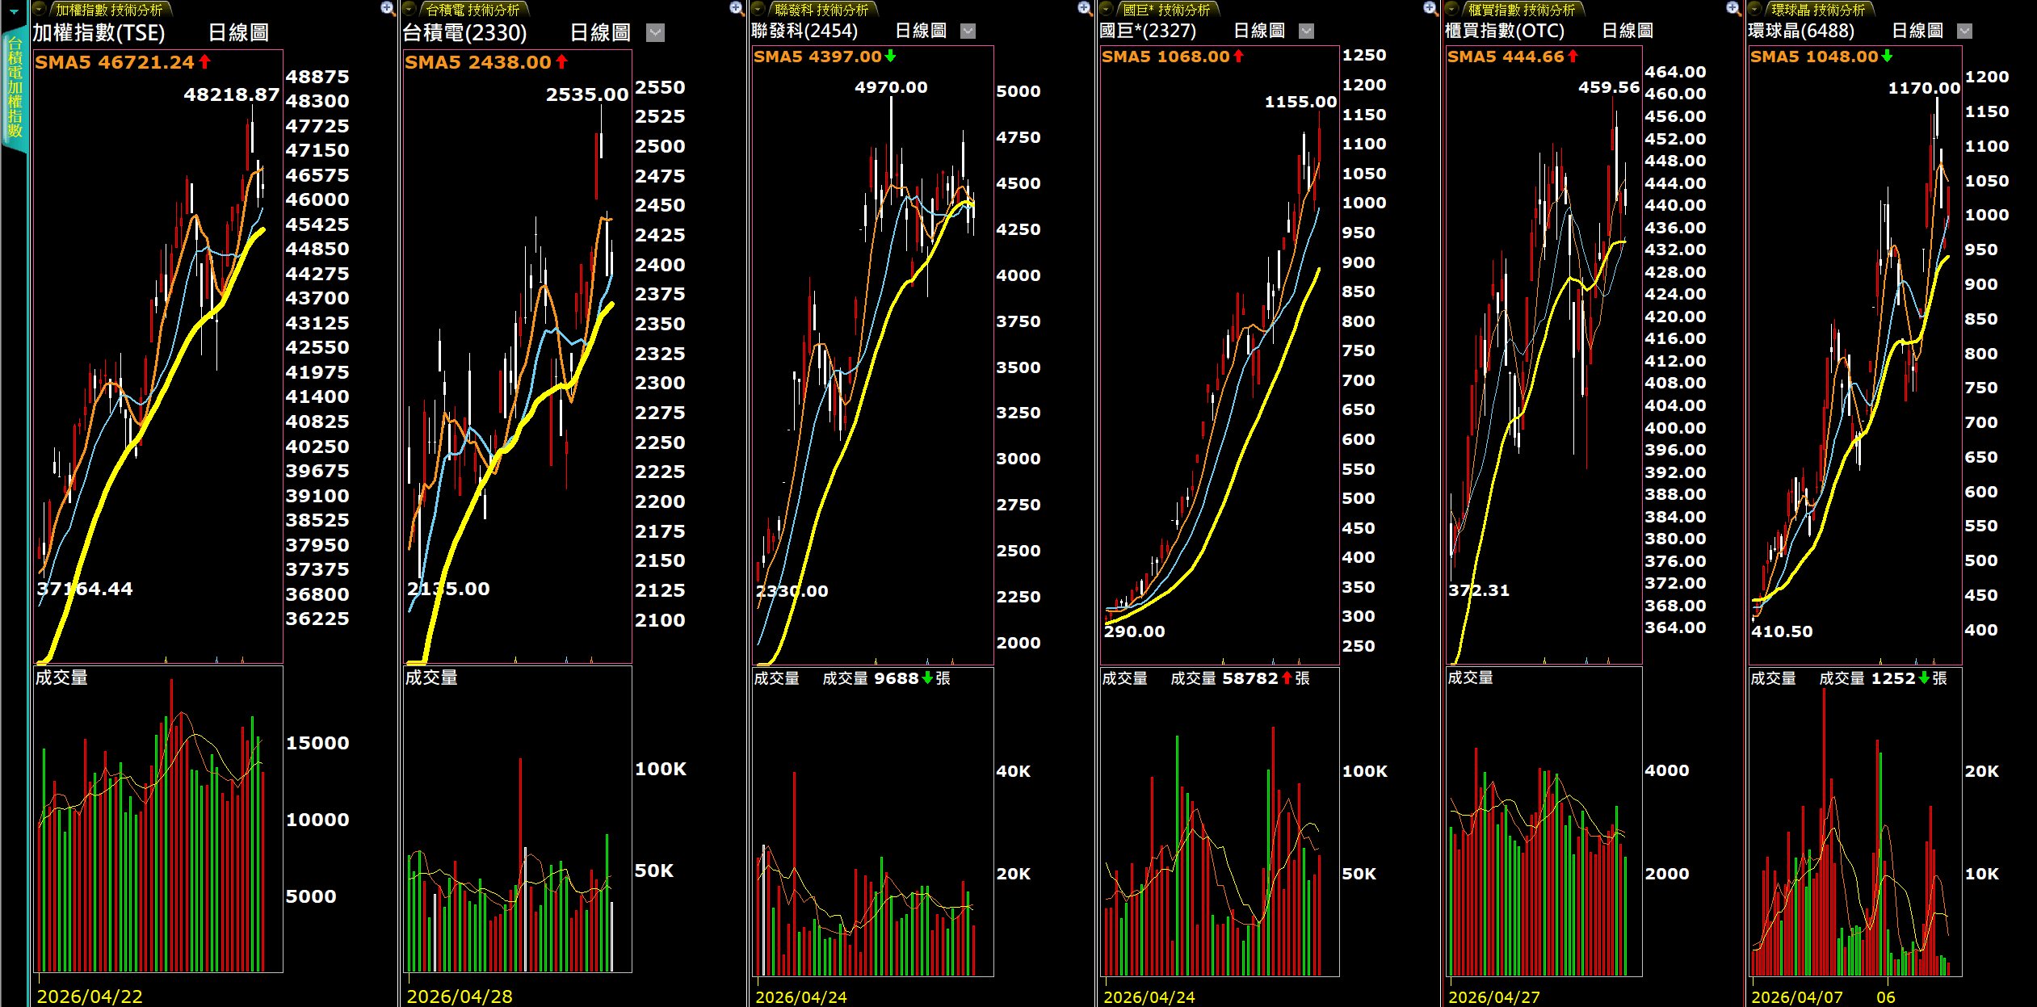
Task: Click the 48218.87 high price label
Action: [231, 94]
